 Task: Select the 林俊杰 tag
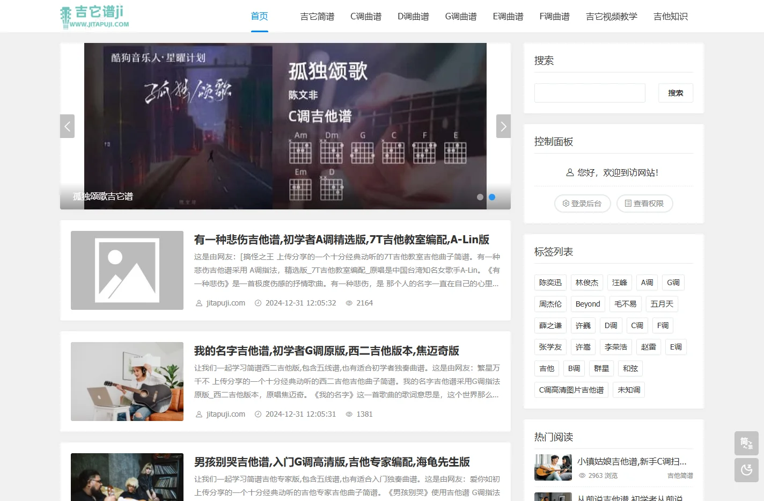coord(587,282)
